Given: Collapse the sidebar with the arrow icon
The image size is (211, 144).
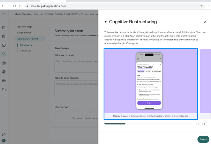Looking at the screenshot, I should pos(4,14).
